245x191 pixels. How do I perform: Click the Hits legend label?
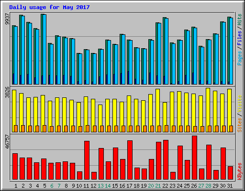coord(240,20)
